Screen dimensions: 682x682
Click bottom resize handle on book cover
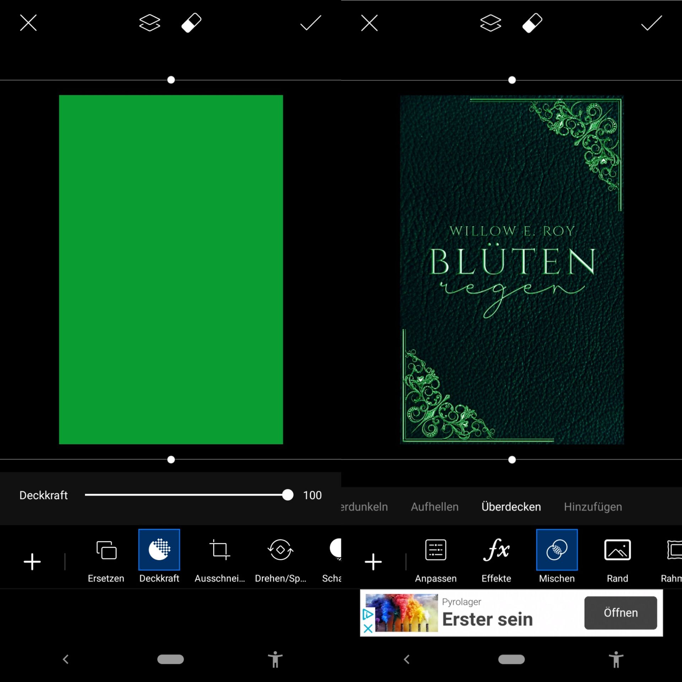[x=512, y=460]
